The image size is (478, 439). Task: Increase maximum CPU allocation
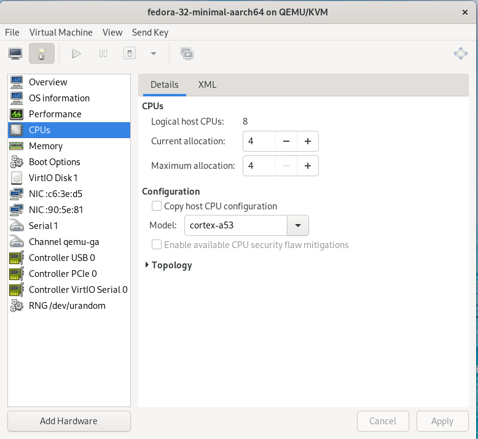[308, 166]
